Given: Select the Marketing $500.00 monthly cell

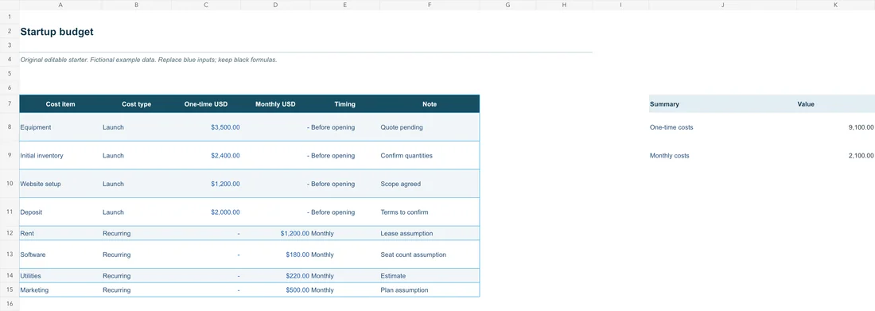Looking at the screenshot, I should coord(275,290).
